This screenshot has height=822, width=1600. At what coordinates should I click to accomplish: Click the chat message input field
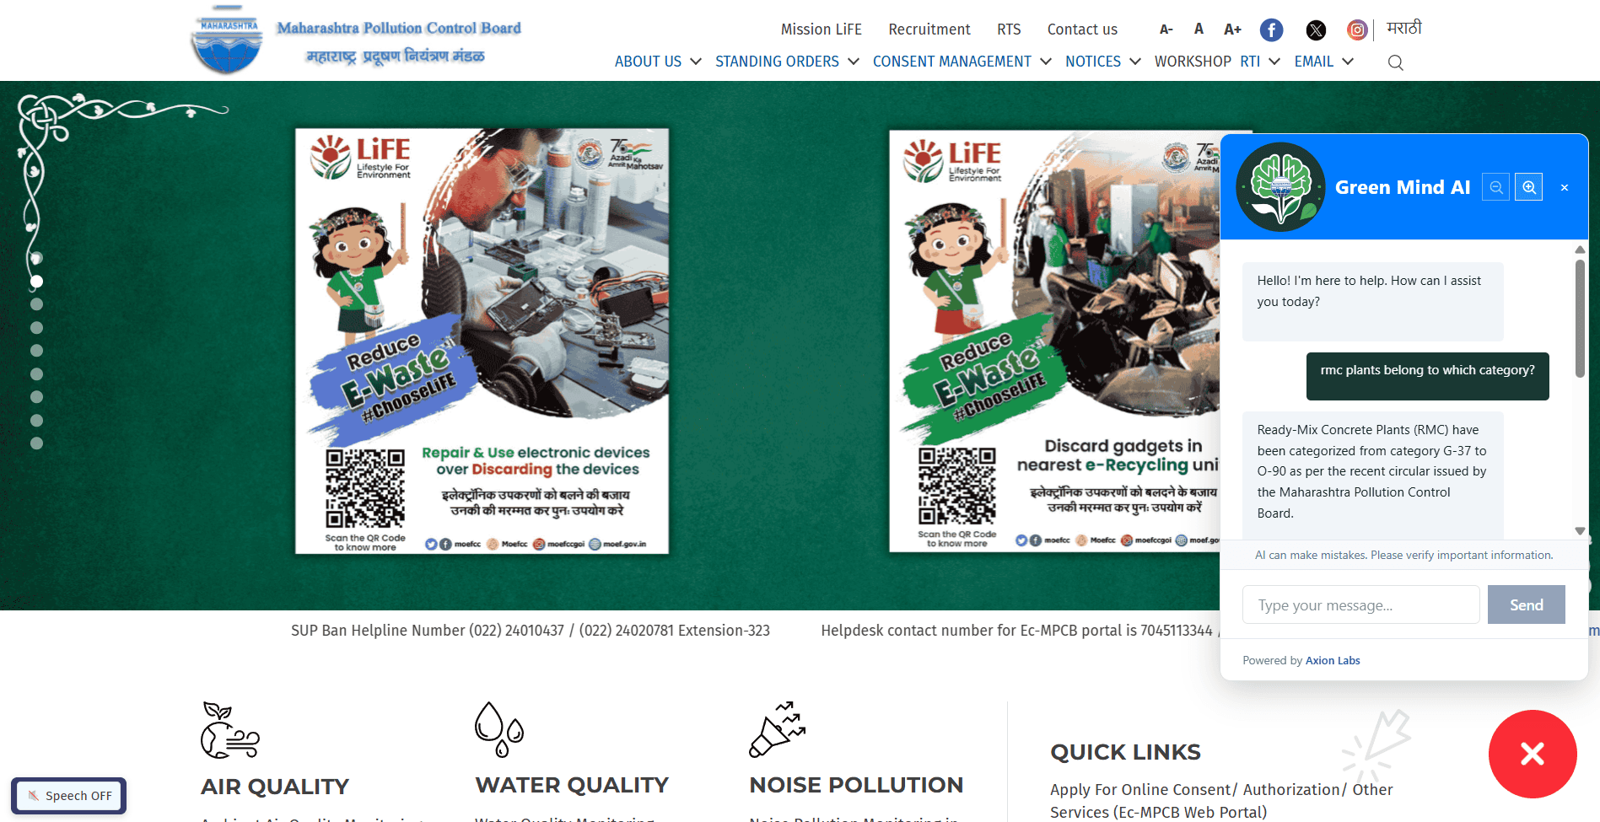pyautogui.click(x=1360, y=604)
